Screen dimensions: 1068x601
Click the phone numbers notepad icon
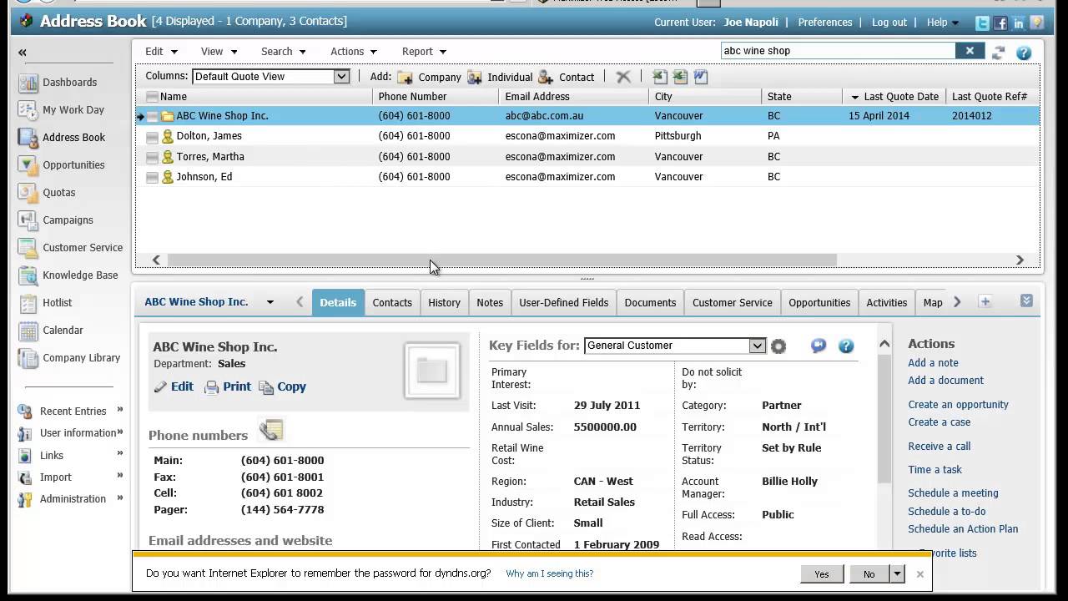[271, 431]
